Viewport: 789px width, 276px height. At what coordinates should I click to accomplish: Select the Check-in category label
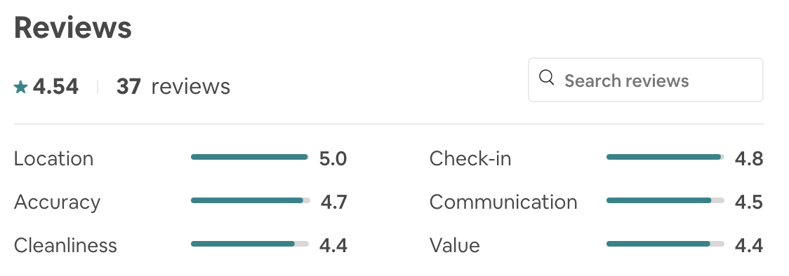tap(470, 158)
